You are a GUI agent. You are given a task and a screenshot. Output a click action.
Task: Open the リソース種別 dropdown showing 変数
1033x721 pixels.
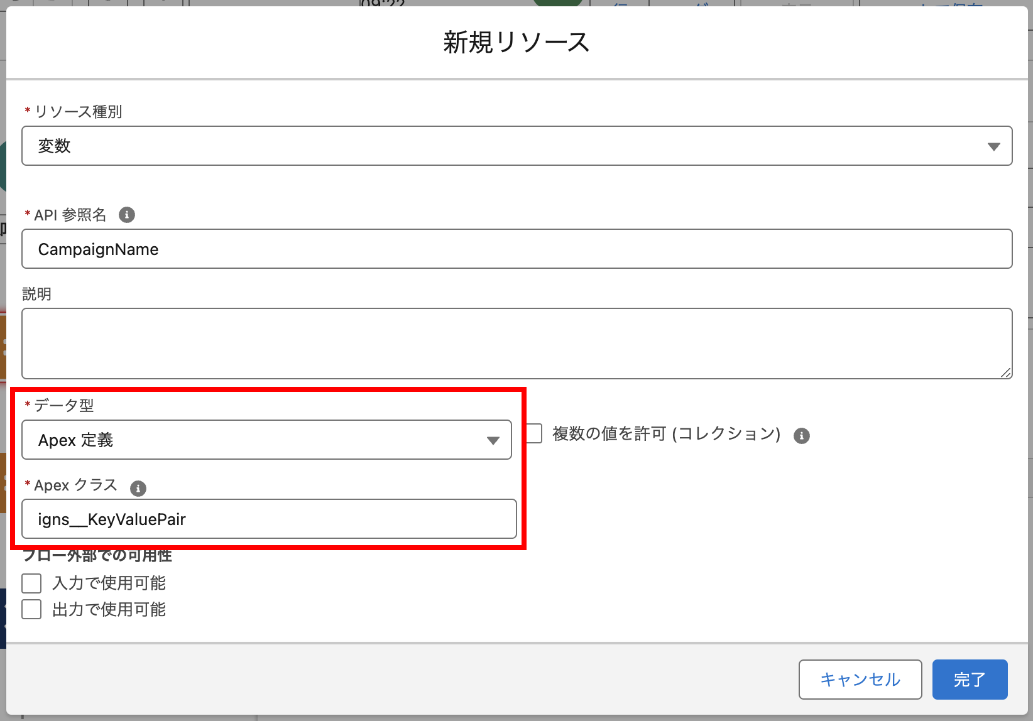coord(516,146)
